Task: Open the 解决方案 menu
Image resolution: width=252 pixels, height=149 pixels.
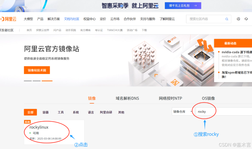Action: click(x=53, y=19)
